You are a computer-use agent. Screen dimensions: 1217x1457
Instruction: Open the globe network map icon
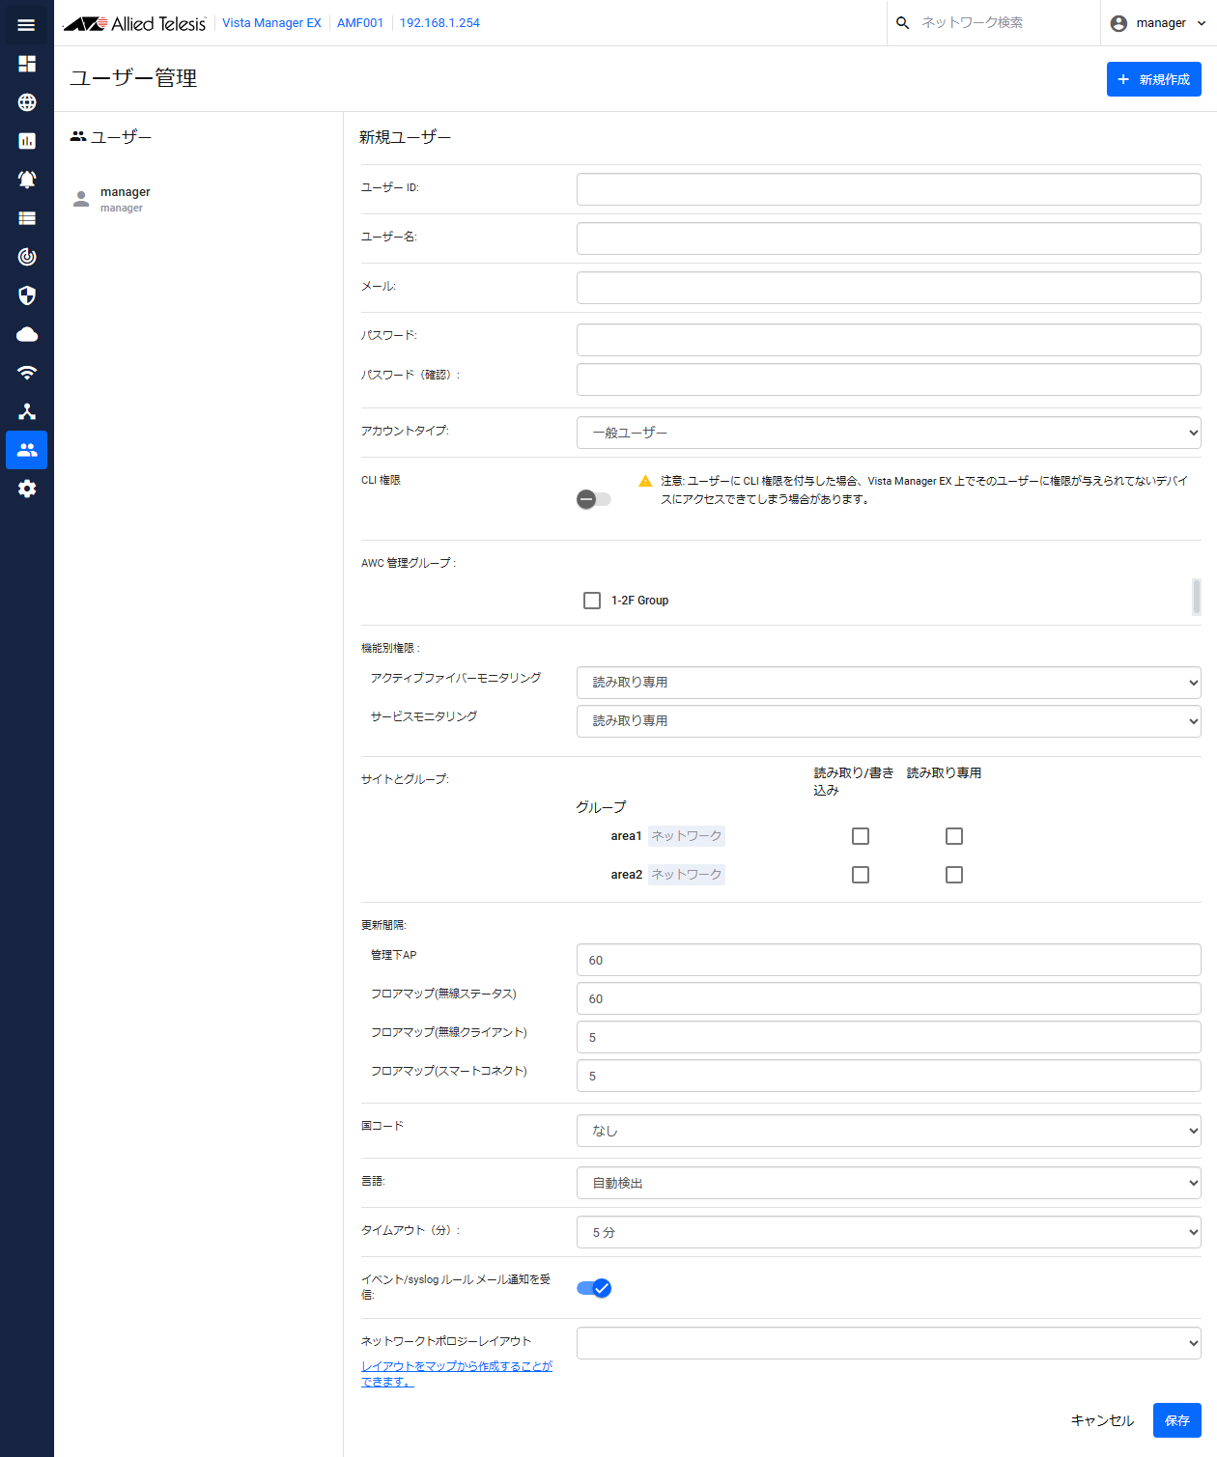[x=27, y=102]
